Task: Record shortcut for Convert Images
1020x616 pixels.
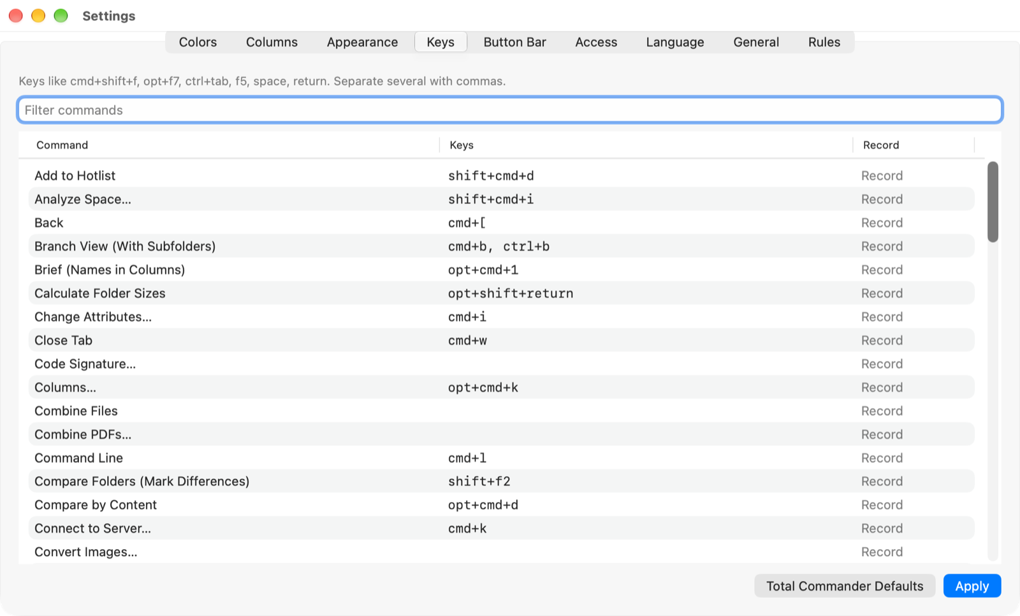Action: [882, 552]
